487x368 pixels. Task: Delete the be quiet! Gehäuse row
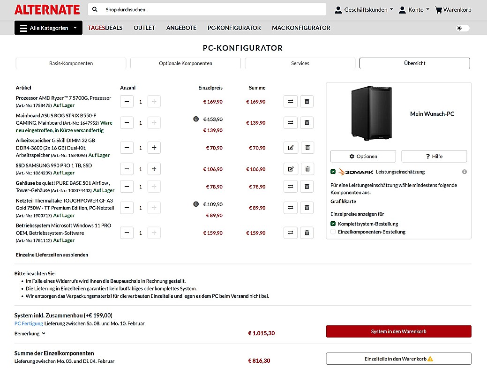(x=307, y=187)
